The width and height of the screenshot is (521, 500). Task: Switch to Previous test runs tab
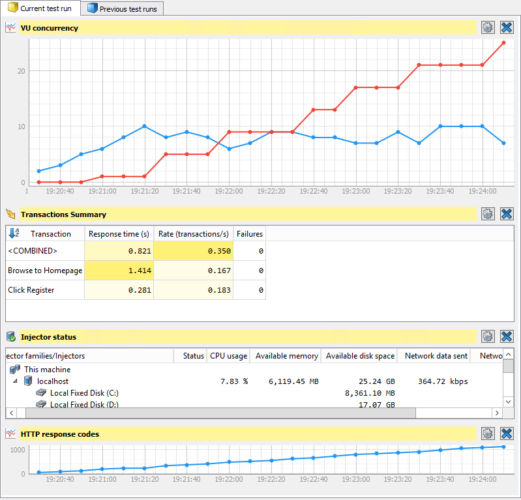pyautogui.click(x=123, y=9)
